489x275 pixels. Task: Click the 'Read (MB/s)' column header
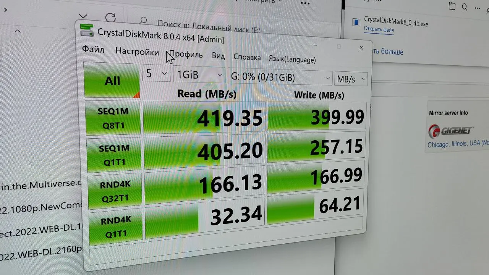point(207,94)
